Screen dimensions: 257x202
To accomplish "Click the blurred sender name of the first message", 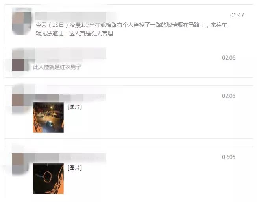I will (x=71, y=16).
